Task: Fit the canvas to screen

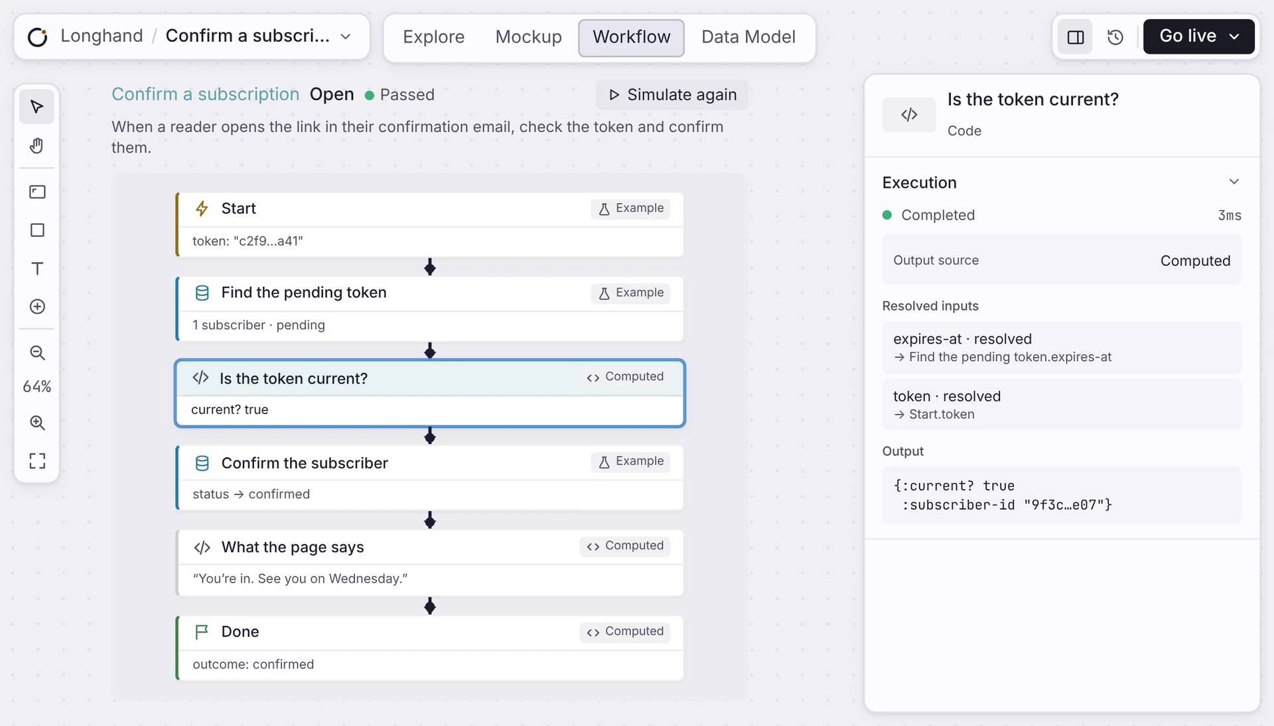Action: click(37, 461)
